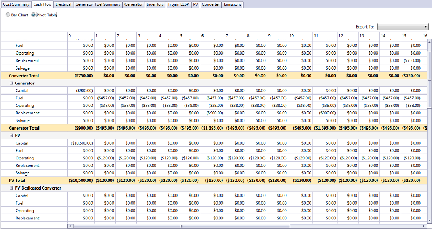Open the Converter tab

tap(211, 4)
